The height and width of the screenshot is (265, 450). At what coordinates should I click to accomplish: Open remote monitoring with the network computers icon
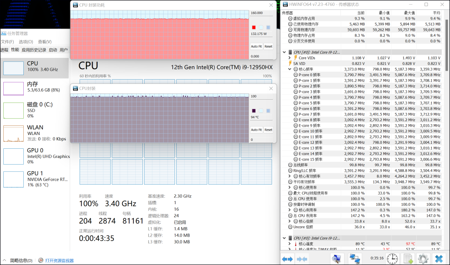355,258
